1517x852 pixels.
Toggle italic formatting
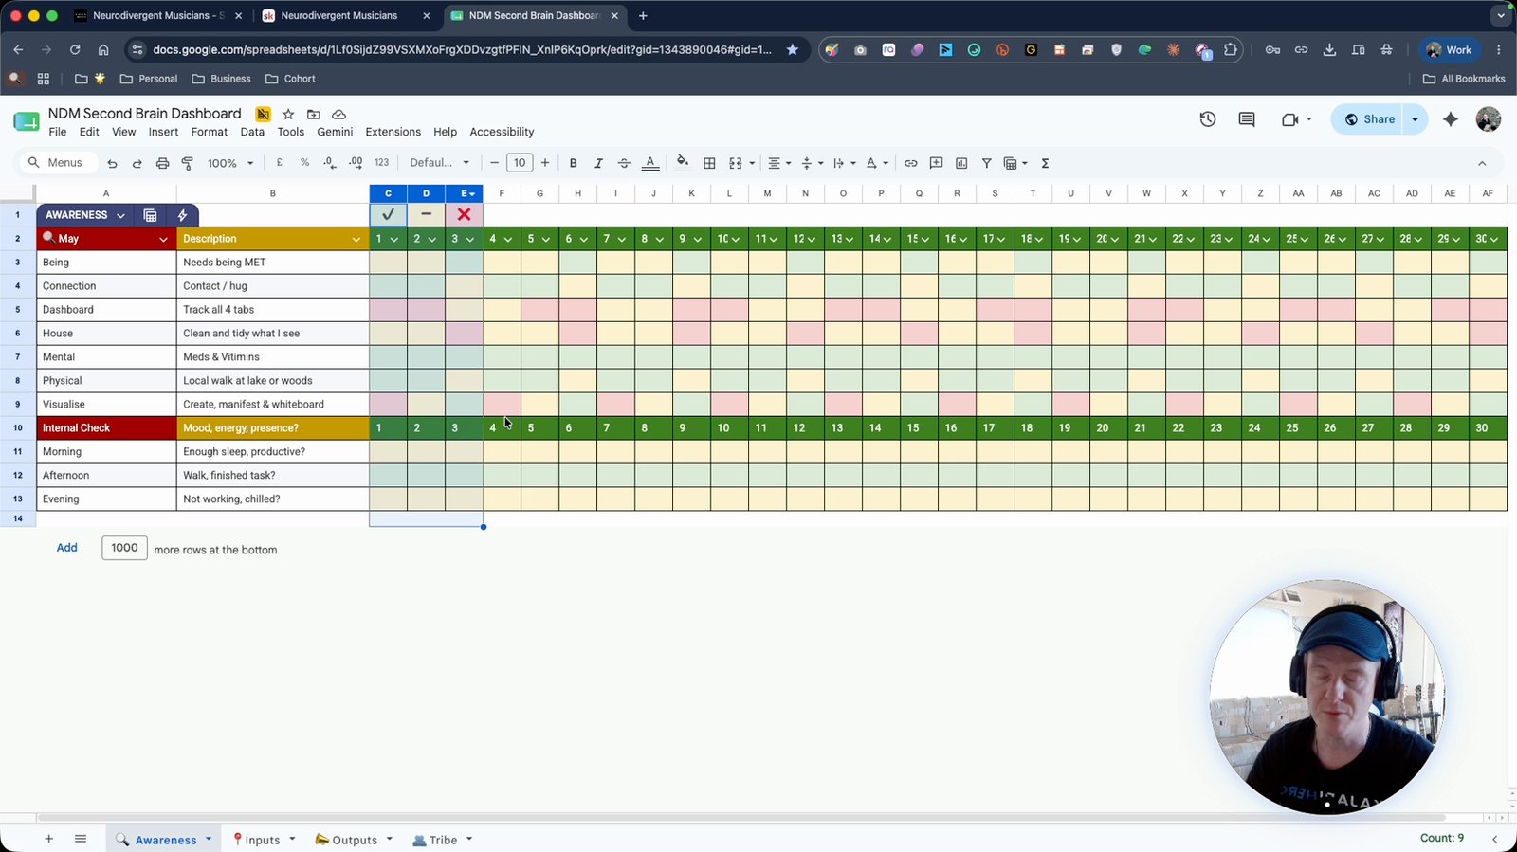pyautogui.click(x=598, y=163)
